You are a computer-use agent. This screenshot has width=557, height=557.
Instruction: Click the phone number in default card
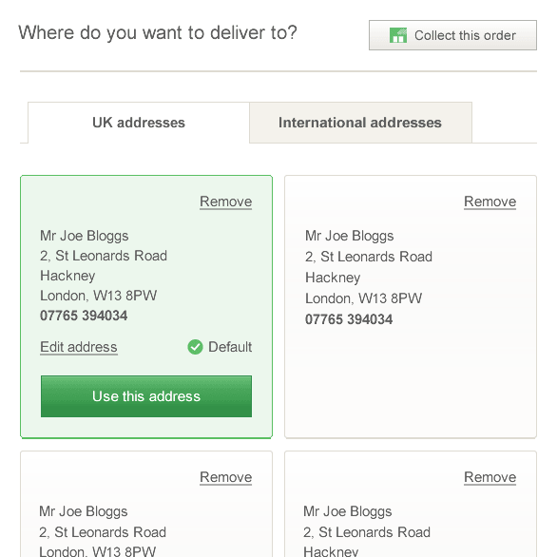pyautogui.click(x=84, y=316)
